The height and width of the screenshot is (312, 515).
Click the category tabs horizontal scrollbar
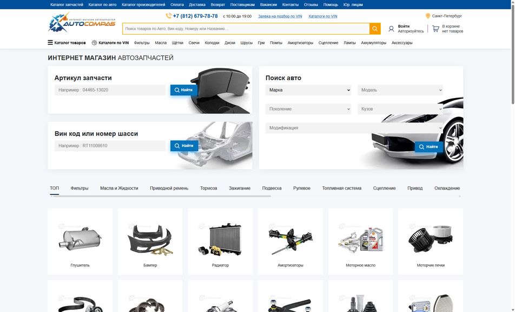coord(161,196)
